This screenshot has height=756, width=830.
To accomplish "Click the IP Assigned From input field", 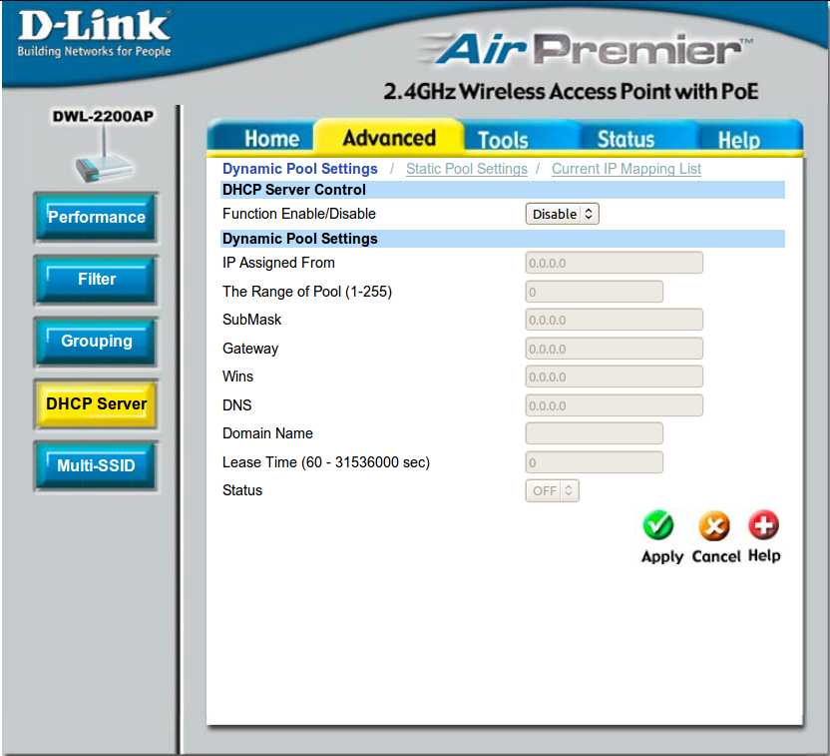I will 614,263.
